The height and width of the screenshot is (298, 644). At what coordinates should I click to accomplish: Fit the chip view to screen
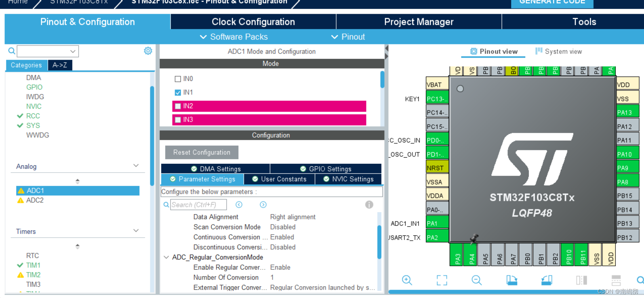(442, 280)
